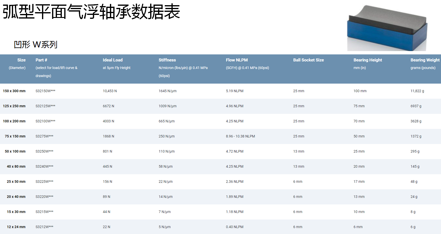Viewport: 441px width, 234px height.
Task: Open part number S32125W*** link
Action: pos(45,106)
